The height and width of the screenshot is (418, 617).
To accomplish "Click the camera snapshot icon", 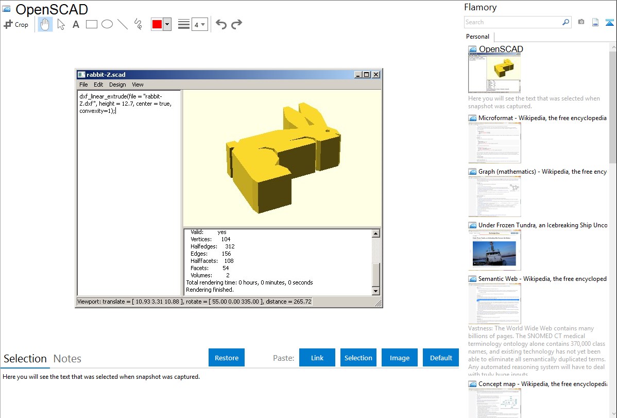I will point(581,22).
